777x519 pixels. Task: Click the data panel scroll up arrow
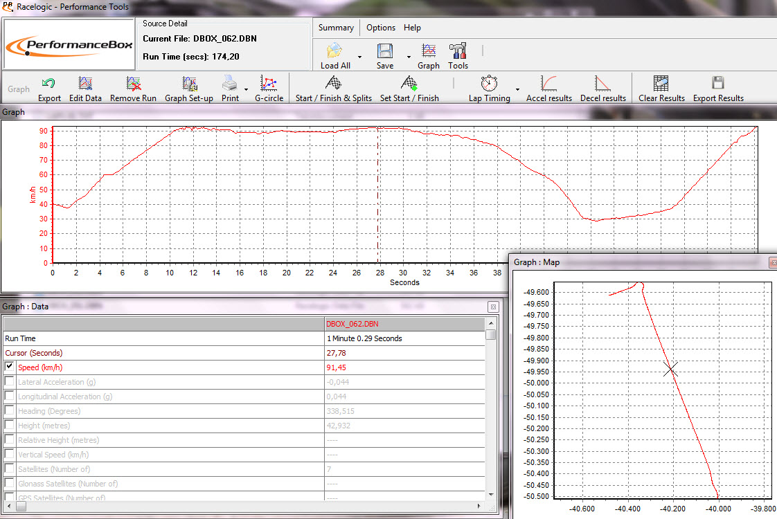490,323
